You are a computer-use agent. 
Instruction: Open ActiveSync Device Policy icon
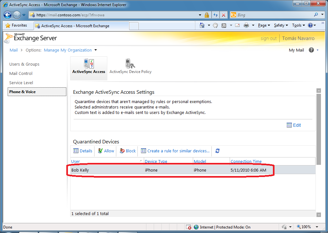tap(130, 63)
